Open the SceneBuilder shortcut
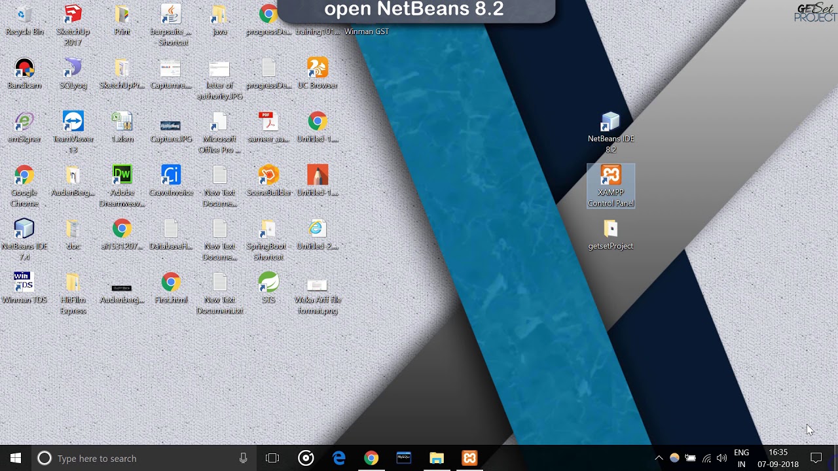The image size is (838, 471). pyautogui.click(x=268, y=181)
